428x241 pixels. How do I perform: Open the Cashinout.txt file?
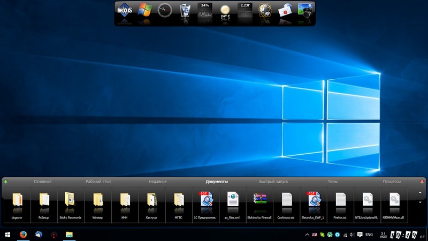click(286, 205)
